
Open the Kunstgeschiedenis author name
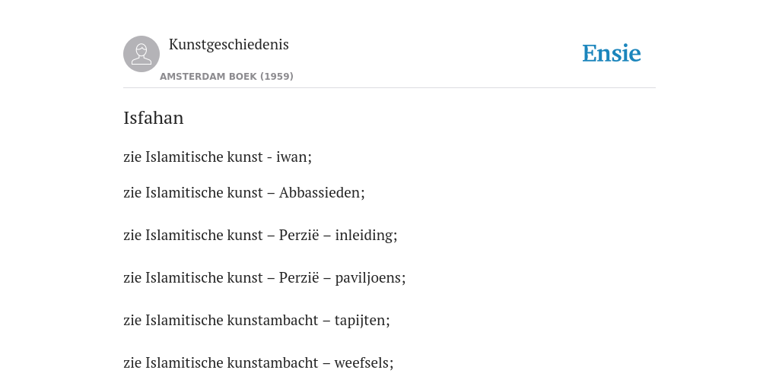coord(228,45)
